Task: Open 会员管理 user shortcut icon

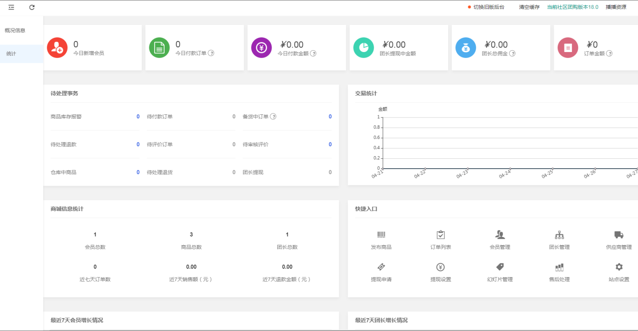Action: [x=500, y=235]
